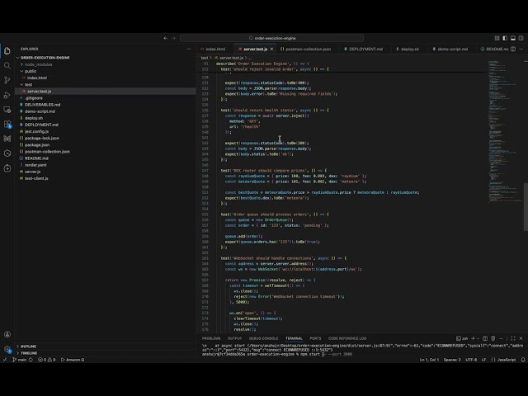Open notifications bell in status bar
This screenshot has height=396, width=528.
point(523,360)
